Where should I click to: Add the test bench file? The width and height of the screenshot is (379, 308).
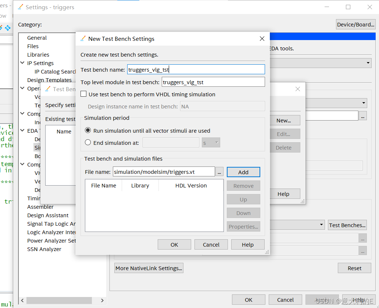click(243, 172)
